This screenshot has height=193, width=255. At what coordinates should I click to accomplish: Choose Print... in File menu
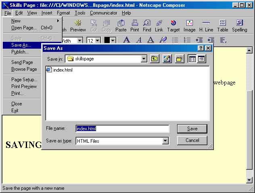[x=22, y=93]
